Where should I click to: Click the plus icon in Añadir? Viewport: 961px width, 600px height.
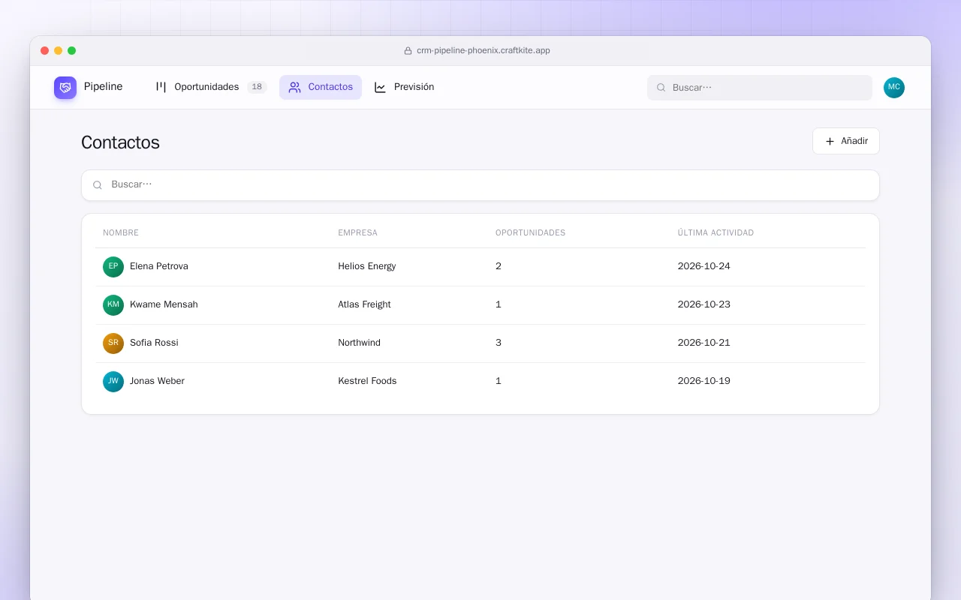[x=830, y=141]
